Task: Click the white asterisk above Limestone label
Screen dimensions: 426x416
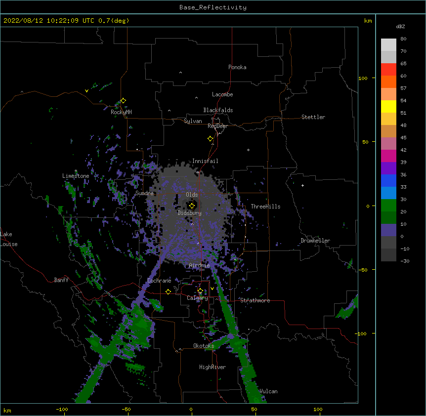Action: coord(76,171)
